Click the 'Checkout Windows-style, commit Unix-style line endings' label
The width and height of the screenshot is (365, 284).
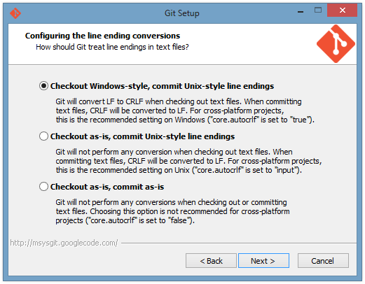[x=162, y=86]
